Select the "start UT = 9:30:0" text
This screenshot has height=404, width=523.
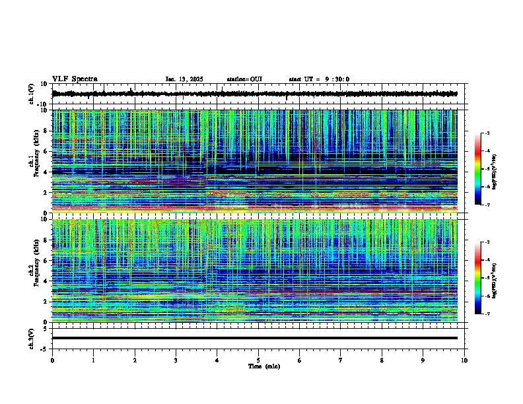(319, 79)
